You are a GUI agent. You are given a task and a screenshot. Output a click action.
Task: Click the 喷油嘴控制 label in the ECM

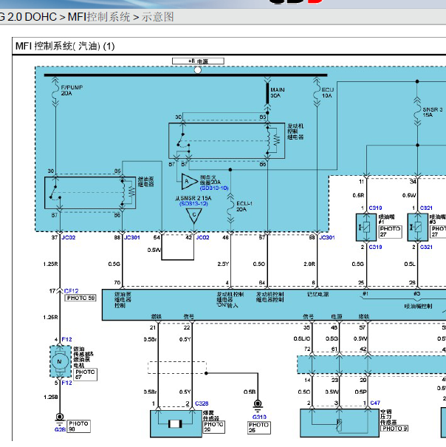[x=418, y=306]
